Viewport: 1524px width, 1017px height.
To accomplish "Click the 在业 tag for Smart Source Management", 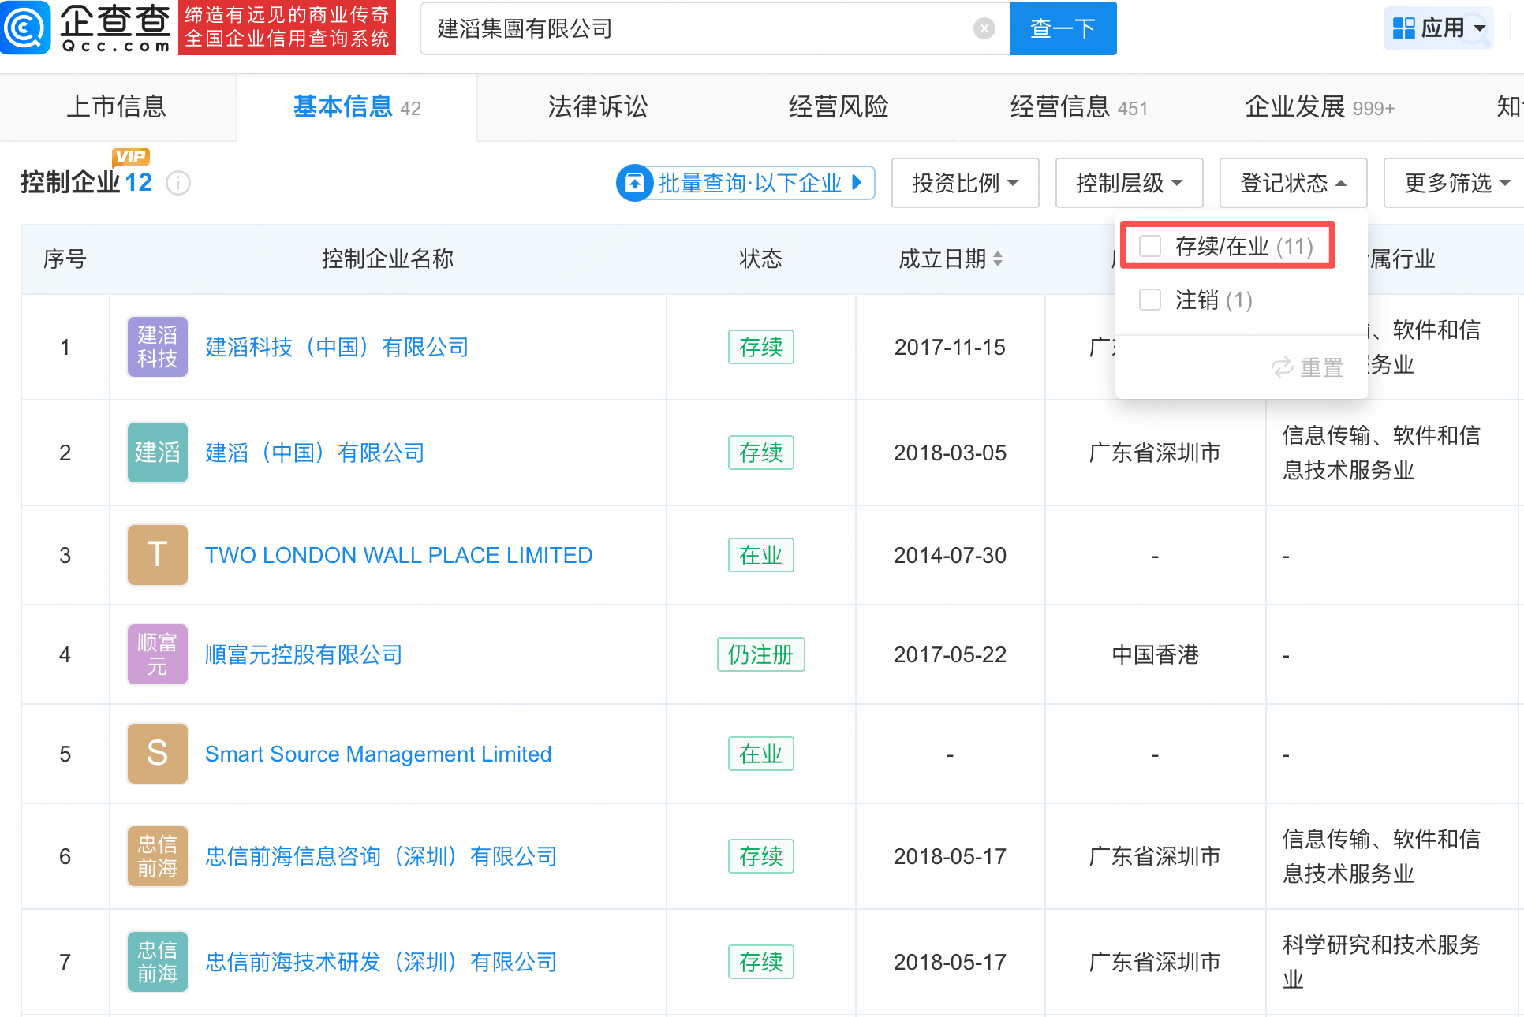I will click(761, 754).
